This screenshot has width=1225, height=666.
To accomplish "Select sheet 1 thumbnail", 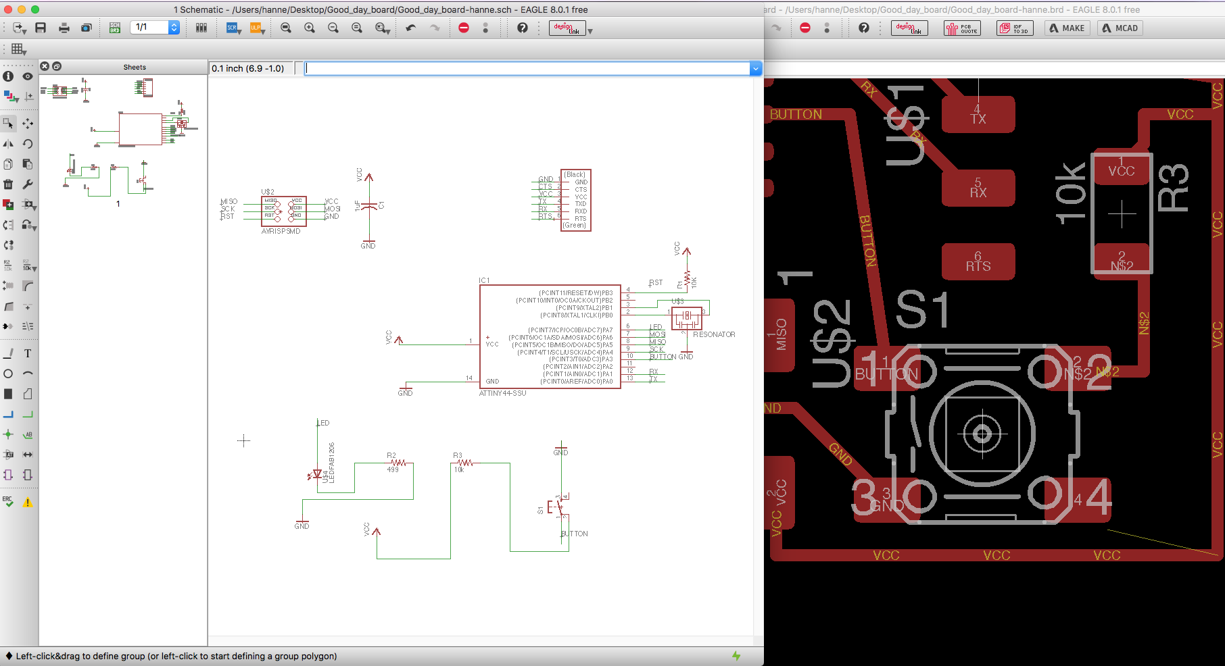I will [119, 142].
